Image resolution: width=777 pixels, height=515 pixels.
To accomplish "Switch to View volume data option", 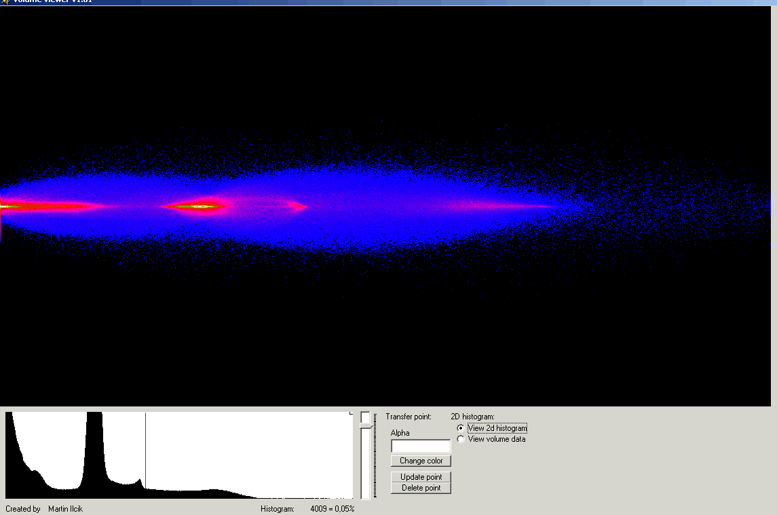I will (461, 439).
